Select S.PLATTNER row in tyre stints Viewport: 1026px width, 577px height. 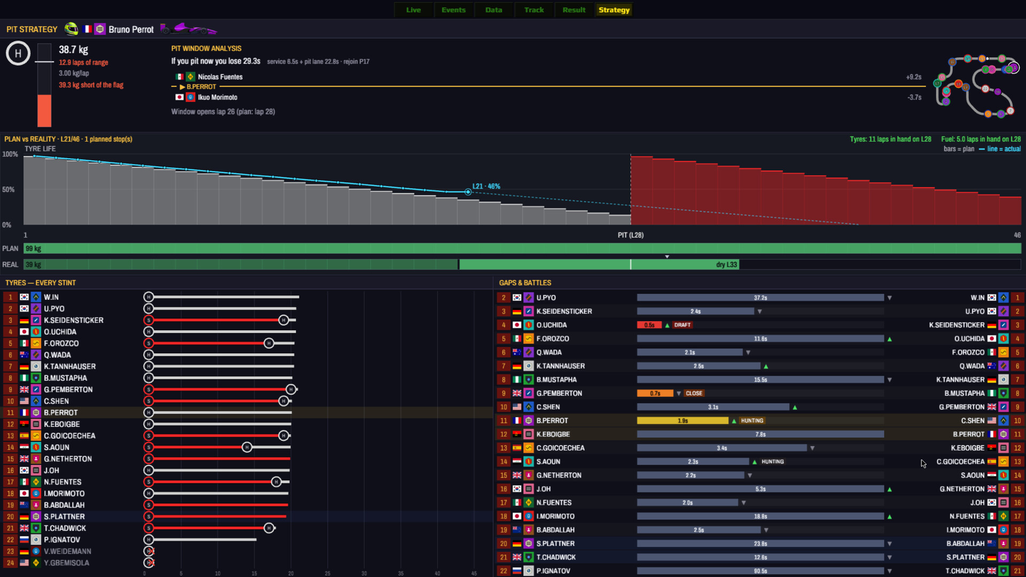click(x=246, y=517)
